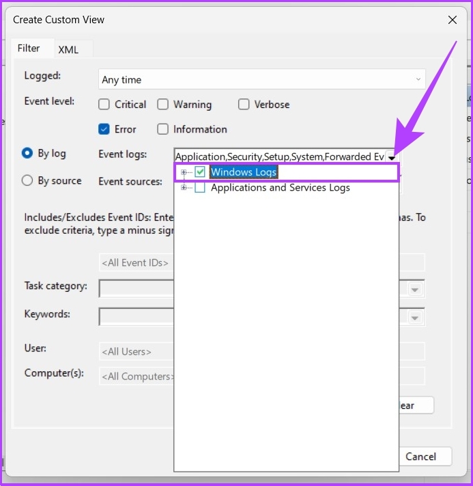
Task: Select the By log radio button
Action: click(x=27, y=153)
